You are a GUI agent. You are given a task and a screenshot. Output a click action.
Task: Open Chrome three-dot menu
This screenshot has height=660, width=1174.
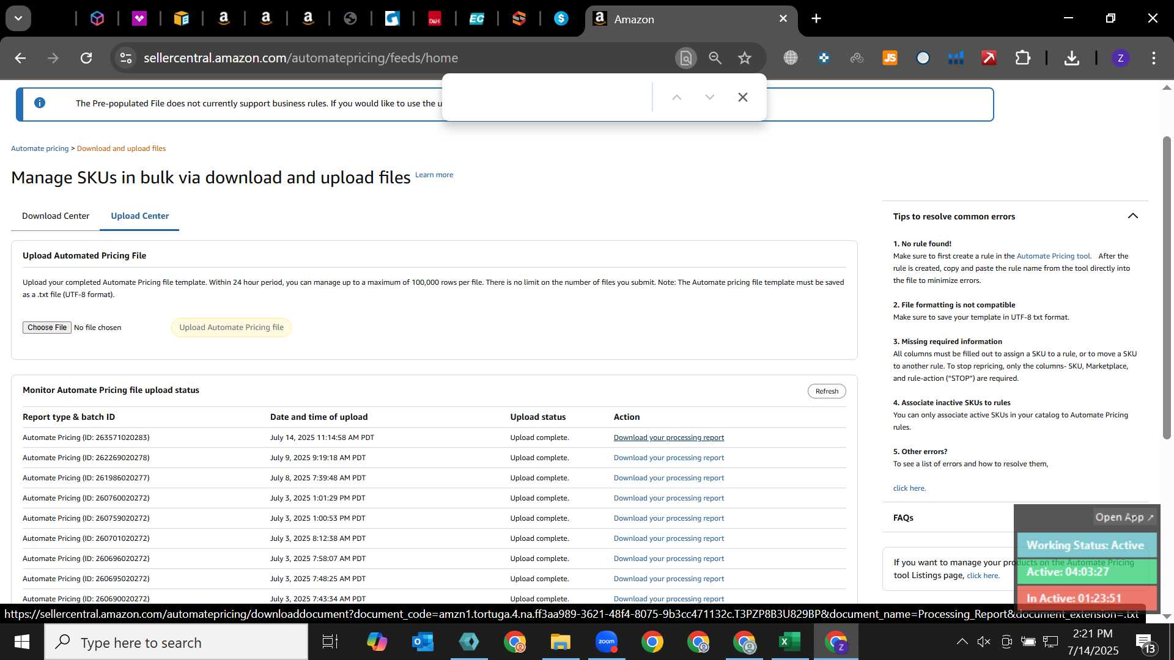1154,58
